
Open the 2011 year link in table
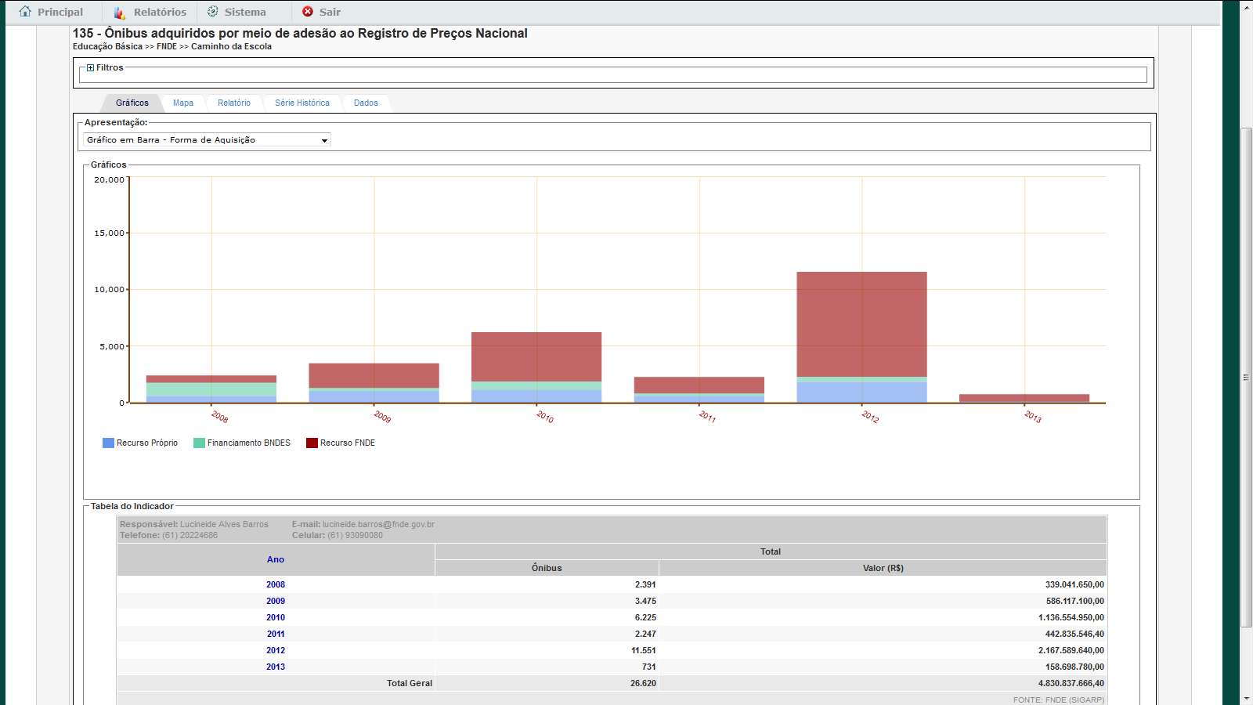(x=276, y=634)
